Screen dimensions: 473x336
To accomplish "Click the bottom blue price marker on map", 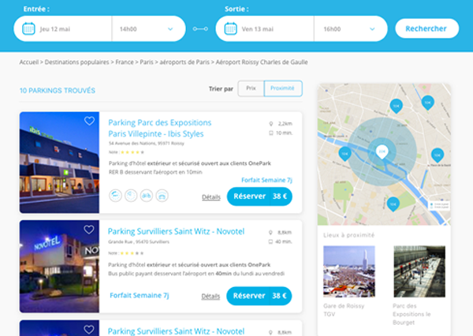I will tap(393, 203).
